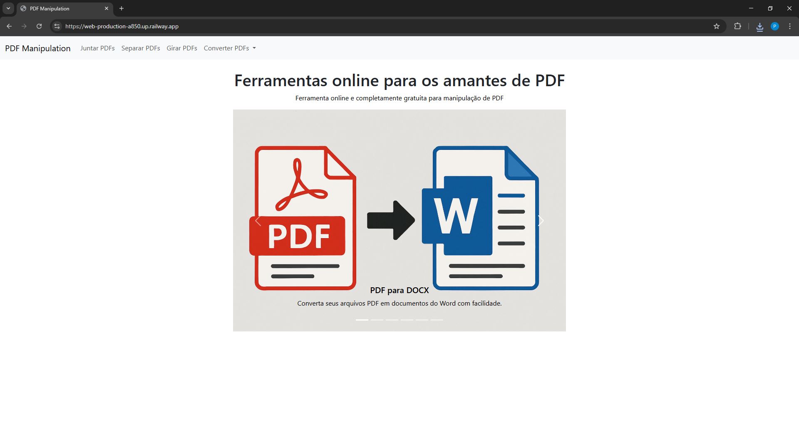
Task: Select the third carousel indicator
Action: click(392, 320)
